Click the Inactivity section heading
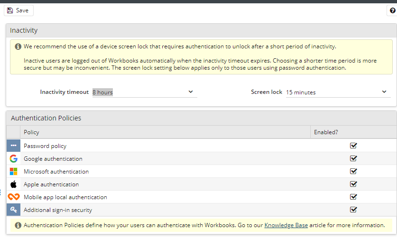 [x=24, y=30]
